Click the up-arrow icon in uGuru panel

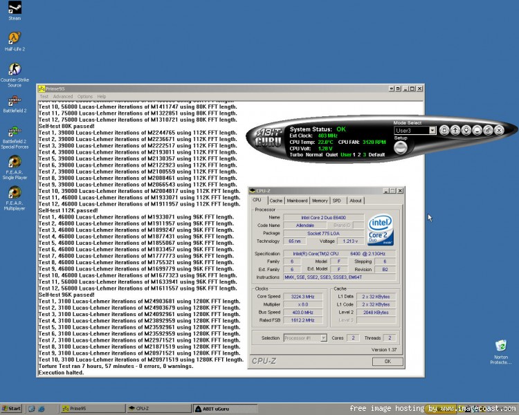click(455, 131)
